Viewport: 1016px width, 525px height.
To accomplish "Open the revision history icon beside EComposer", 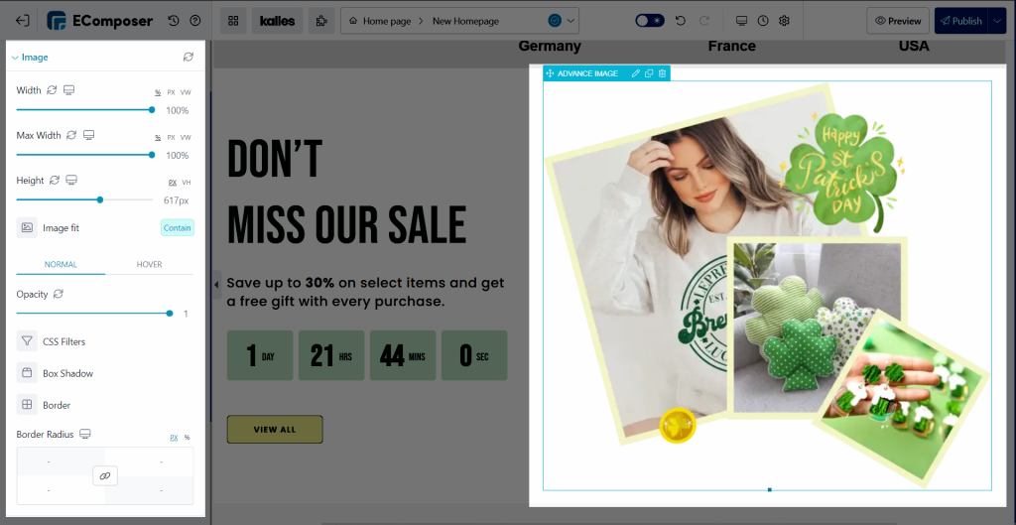I will pos(173,21).
